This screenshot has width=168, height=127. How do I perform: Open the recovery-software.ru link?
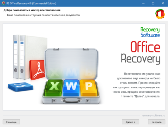[153, 115]
